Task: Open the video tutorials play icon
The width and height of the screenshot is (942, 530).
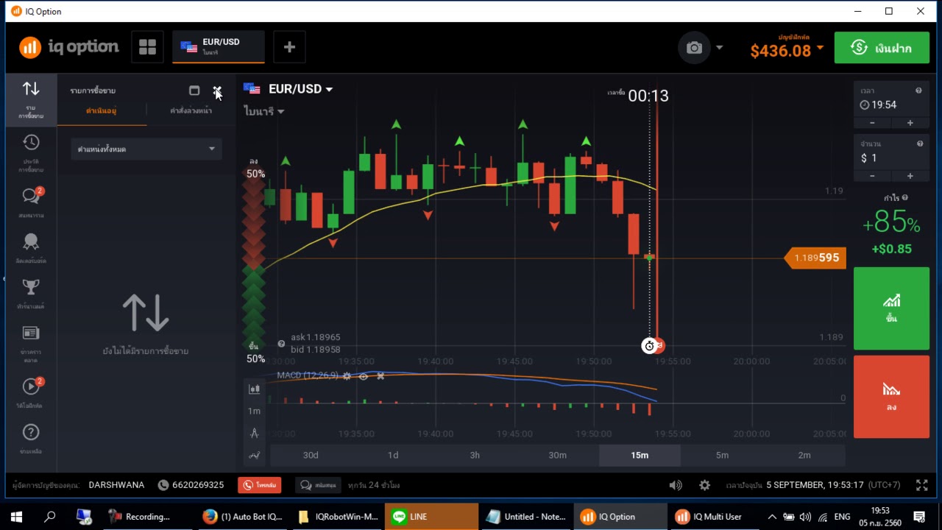Action: pos(31,386)
